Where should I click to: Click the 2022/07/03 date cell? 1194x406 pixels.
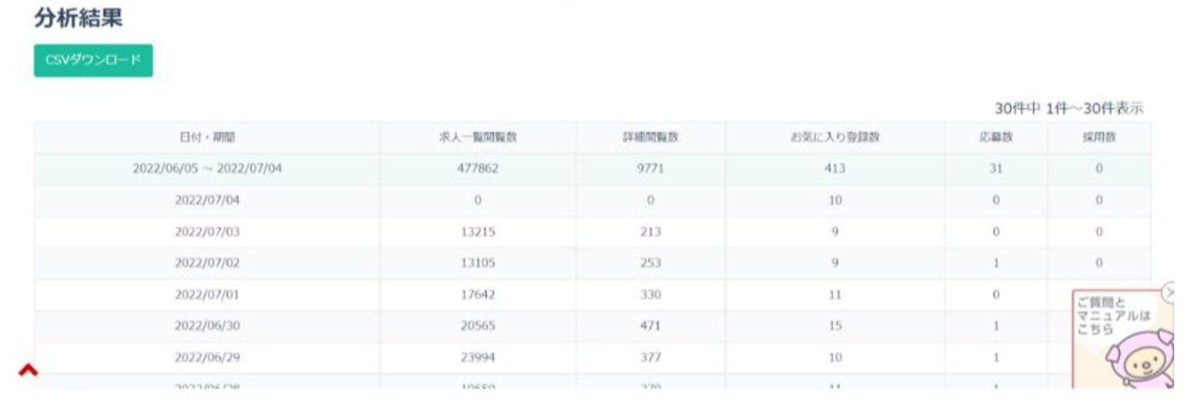point(207,232)
